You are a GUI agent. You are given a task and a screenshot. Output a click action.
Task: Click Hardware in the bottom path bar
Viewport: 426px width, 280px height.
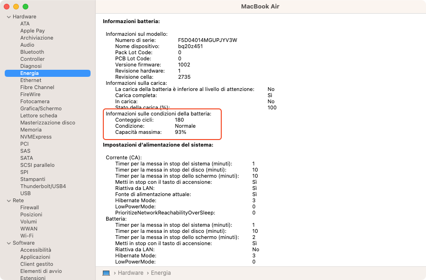pyautogui.click(x=130, y=273)
